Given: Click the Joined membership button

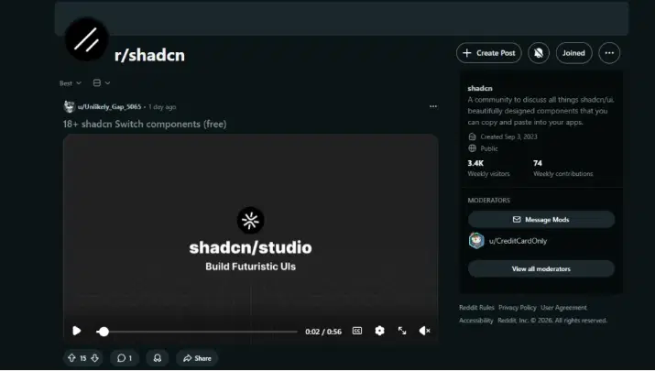Looking at the screenshot, I should [x=573, y=53].
